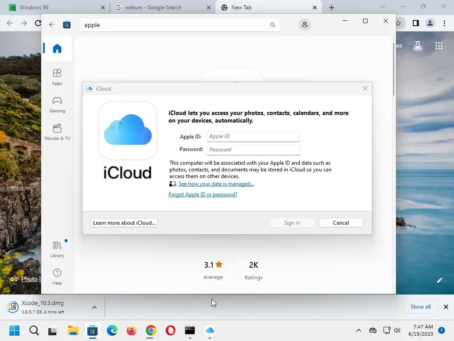Cancel the iCloud sign-in dialog

point(341,223)
